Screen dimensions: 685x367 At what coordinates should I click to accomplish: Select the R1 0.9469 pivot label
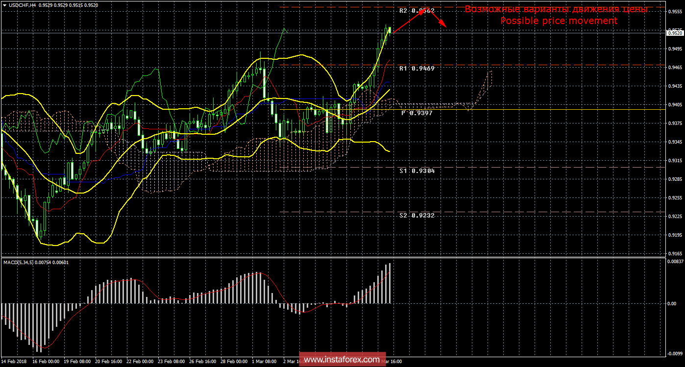416,69
